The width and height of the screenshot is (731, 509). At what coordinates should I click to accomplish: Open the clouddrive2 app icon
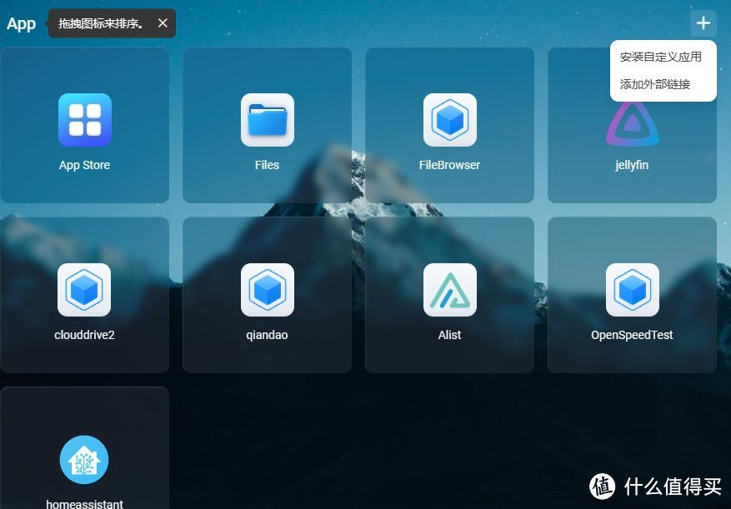coord(84,290)
